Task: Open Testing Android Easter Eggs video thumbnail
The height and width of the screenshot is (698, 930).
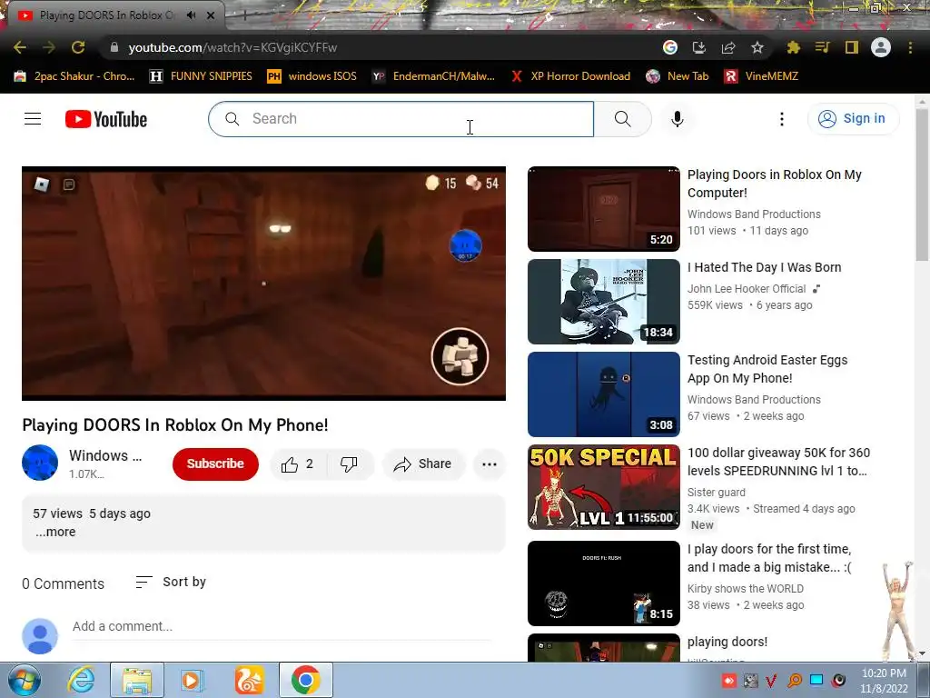Action: (x=604, y=394)
